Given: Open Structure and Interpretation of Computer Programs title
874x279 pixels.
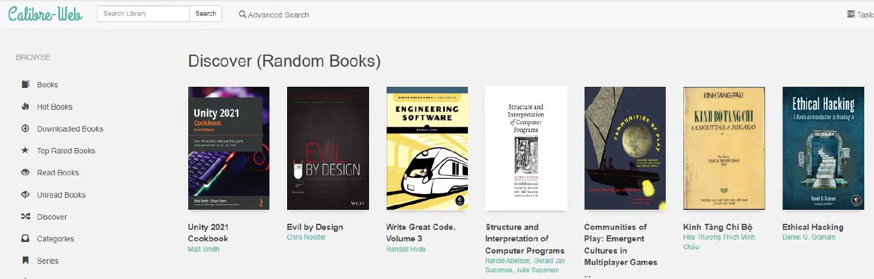Looking at the screenshot, I should (x=525, y=239).
